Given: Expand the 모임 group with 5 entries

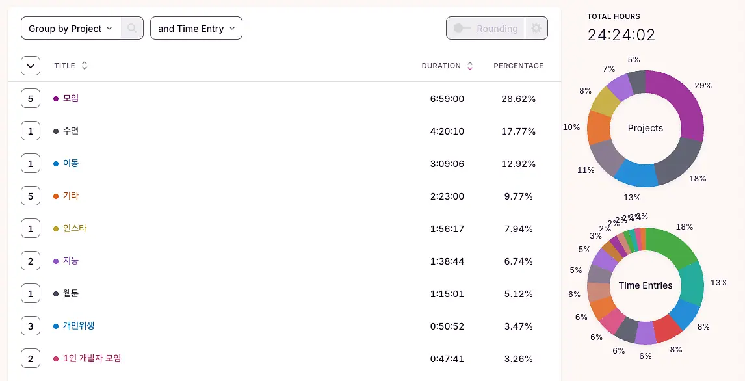Looking at the screenshot, I should 31,99.
